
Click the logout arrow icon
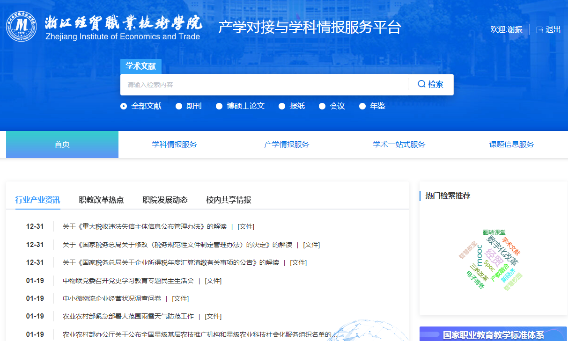click(x=539, y=29)
